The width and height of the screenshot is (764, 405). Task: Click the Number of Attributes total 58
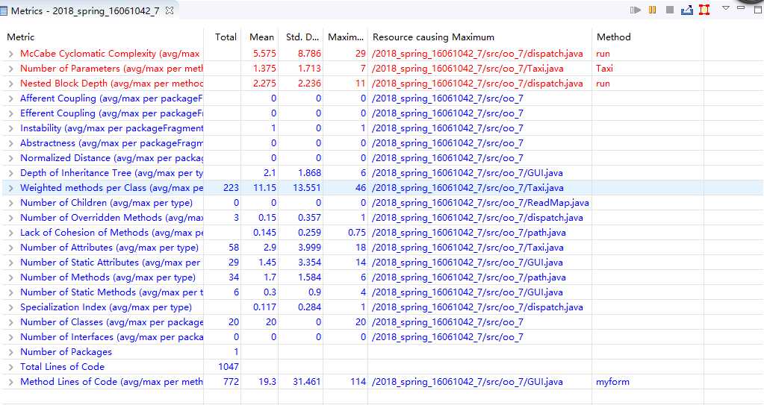234,248
